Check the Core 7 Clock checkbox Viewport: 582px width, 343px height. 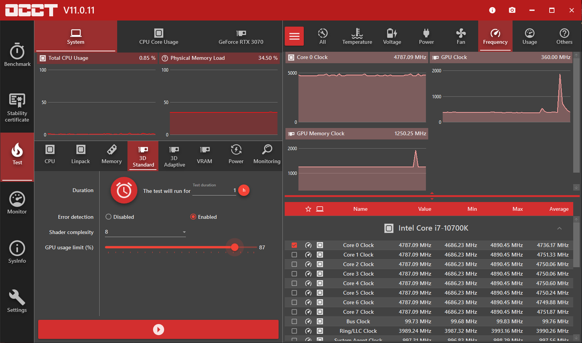pos(294,312)
